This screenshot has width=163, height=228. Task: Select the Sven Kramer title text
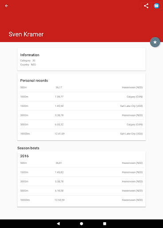click(26, 34)
